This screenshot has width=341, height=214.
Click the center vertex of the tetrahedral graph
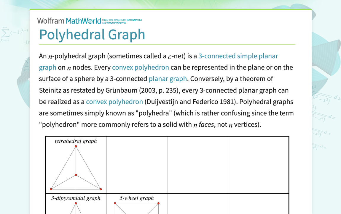[x=76, y=175]
